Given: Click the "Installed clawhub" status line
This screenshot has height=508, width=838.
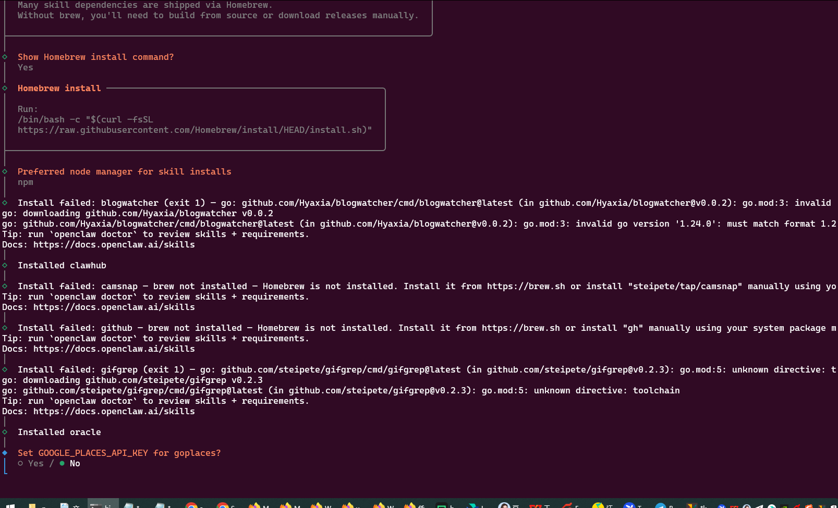Looking at the screenshot, I should click(62, 265).
